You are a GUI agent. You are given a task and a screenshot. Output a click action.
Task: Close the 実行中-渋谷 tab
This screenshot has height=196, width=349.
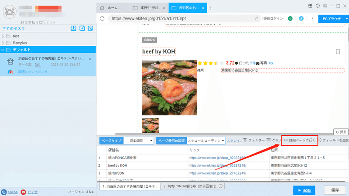[164, 8]
